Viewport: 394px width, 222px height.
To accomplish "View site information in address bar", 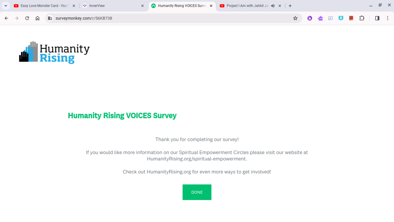I will pos(50,18).
